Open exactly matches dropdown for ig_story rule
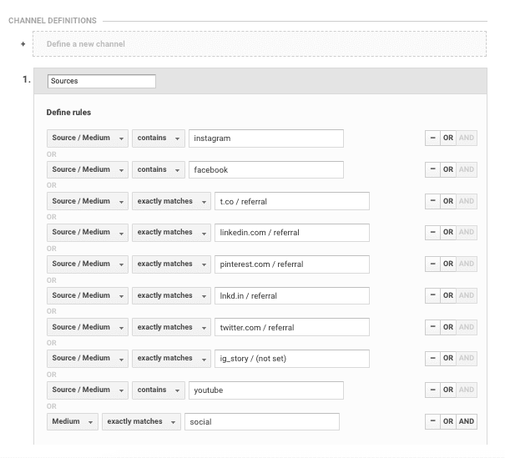505x458 pixels. [x=171, y=359]
